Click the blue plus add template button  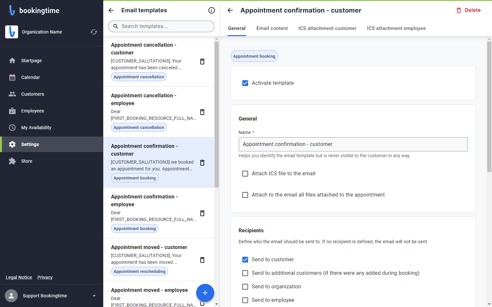(205, 293)
